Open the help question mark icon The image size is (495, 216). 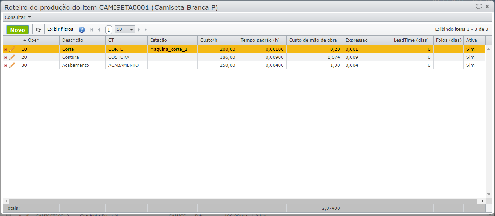coord(82,30)
